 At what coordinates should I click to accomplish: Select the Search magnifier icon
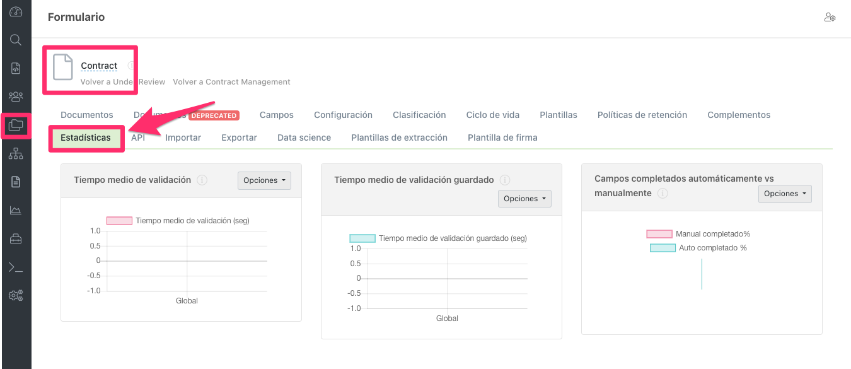click(16, 39)
